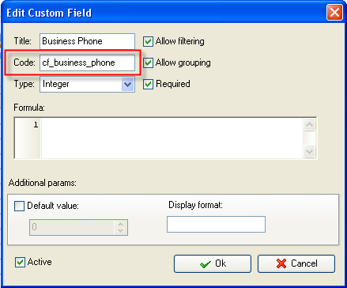Screen dimensions: 347x288
Task: Toggle the Allow grouping checkbox
Action: pyautogui.click(x=148, y=63)
